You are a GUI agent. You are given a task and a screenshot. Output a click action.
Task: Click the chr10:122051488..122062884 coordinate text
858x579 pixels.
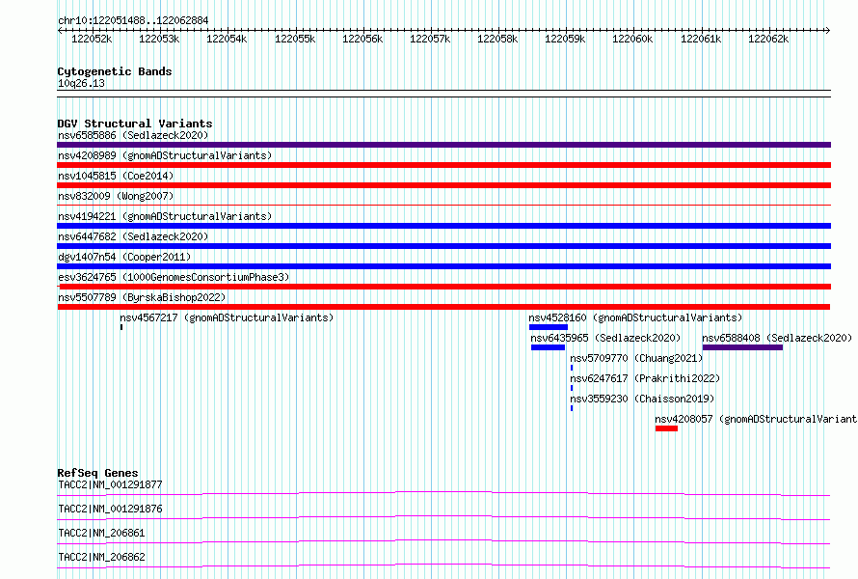coord(133,20)
